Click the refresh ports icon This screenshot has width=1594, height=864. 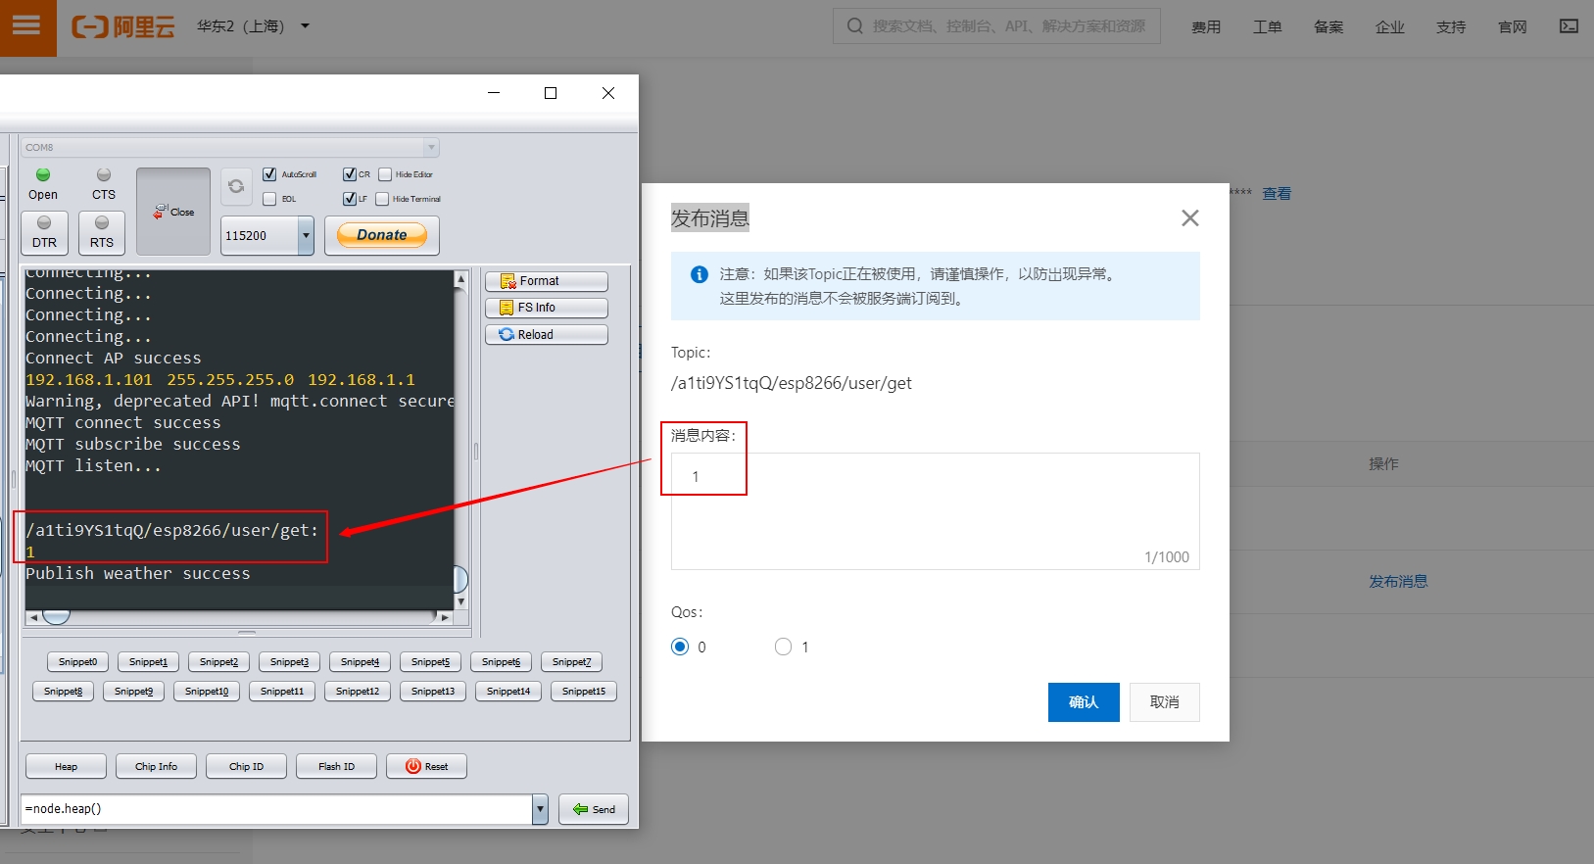[x=236, y=185]
